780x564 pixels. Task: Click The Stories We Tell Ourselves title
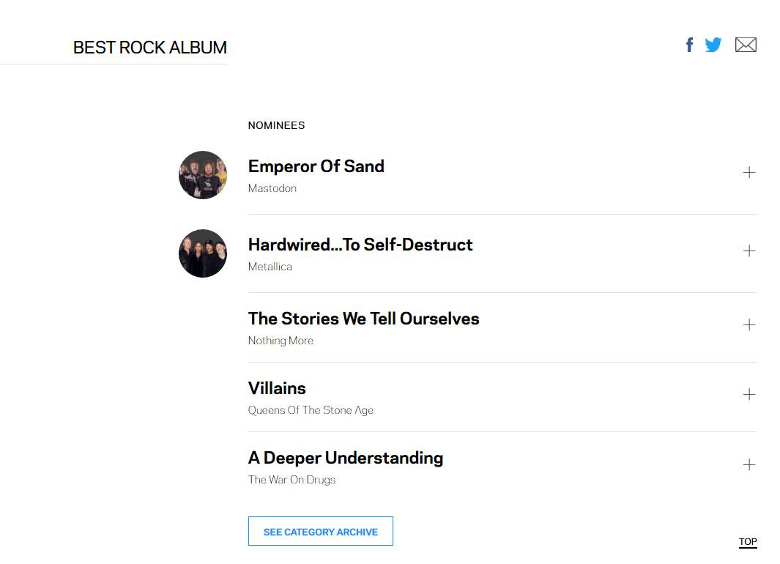pos(363,319)
